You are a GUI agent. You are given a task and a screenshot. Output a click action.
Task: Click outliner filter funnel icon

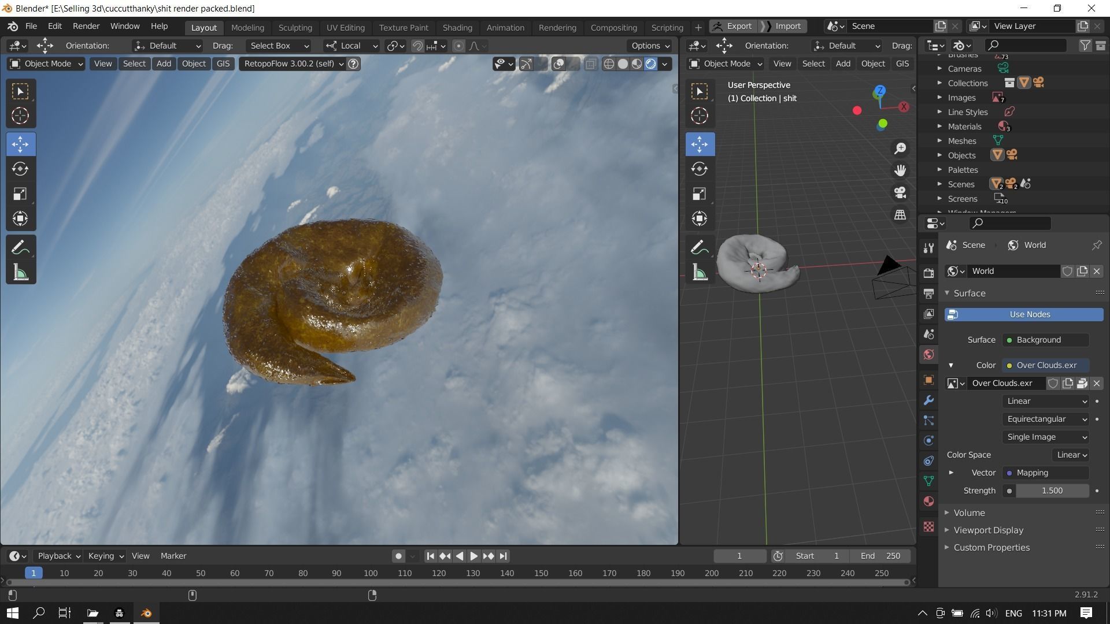pyautogui.click(x=1085, y=45)
